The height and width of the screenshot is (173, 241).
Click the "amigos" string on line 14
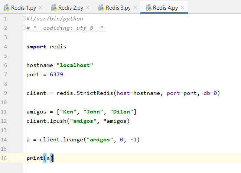(x=100, y=140)
